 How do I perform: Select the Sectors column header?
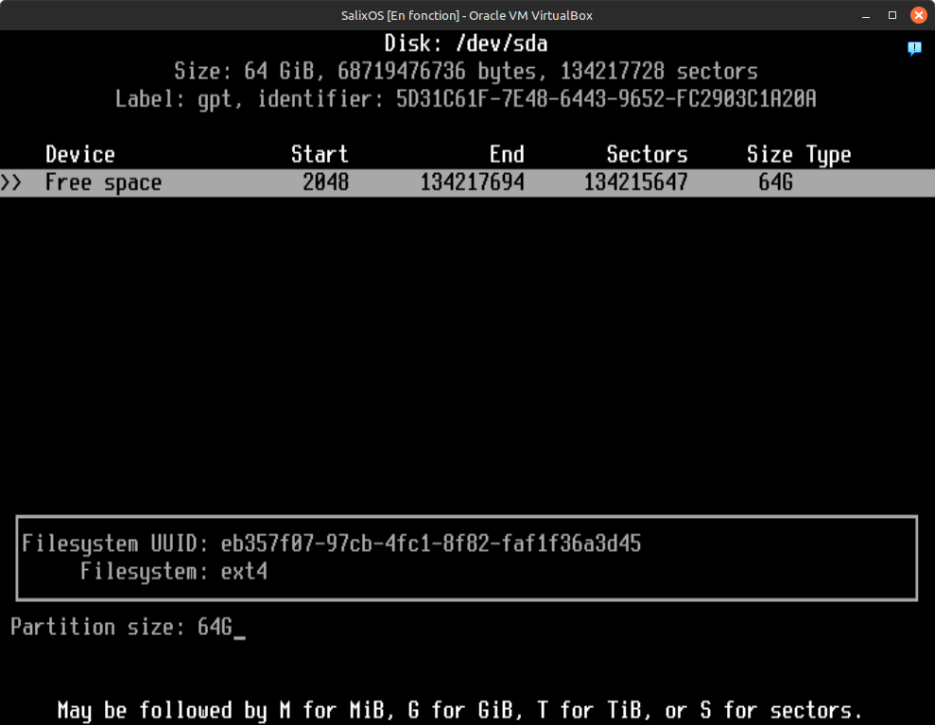pos(647,155)
